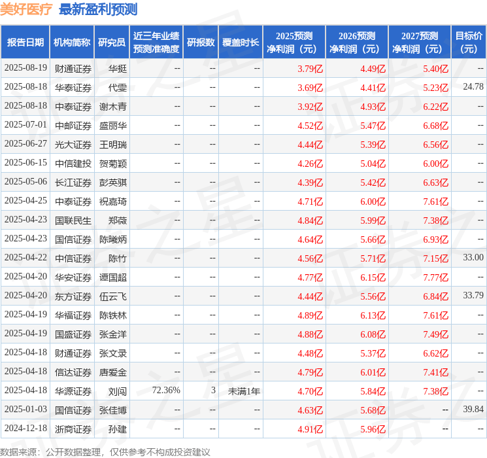The width and height of the screenshot is (487, 458).
Task: Click target price 33.79
Action: point(473,295)
